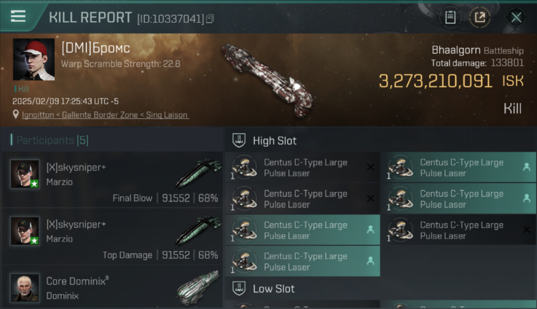
Task: Copy the kill report ID
Action: click(x=210, y=19)
